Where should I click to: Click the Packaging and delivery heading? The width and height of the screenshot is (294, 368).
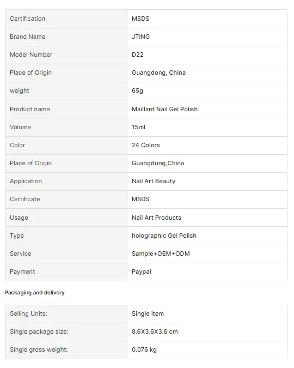[x=34, y=293]
